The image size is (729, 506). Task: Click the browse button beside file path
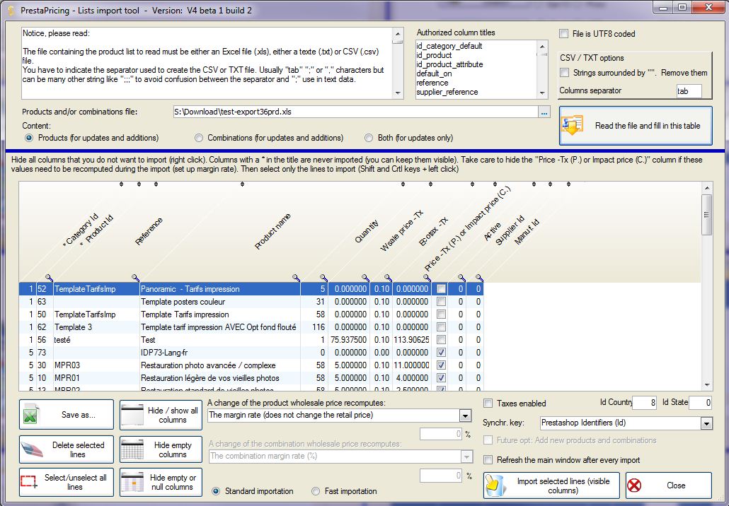pos(544,112)
